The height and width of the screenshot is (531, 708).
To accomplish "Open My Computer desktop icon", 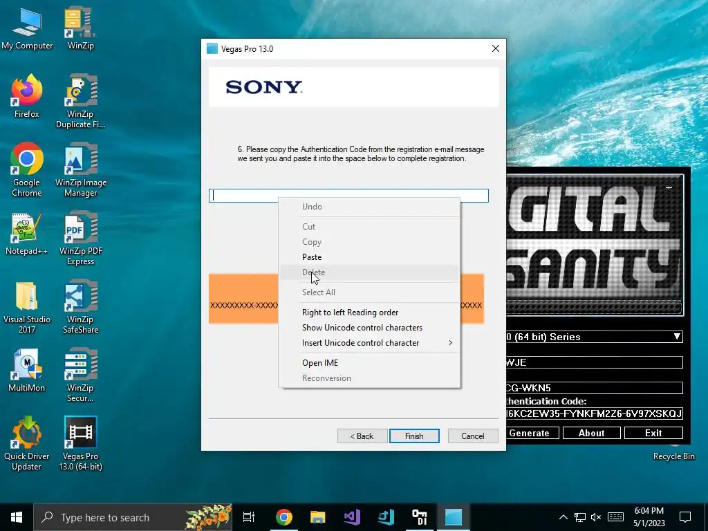I will click(27, 29).
